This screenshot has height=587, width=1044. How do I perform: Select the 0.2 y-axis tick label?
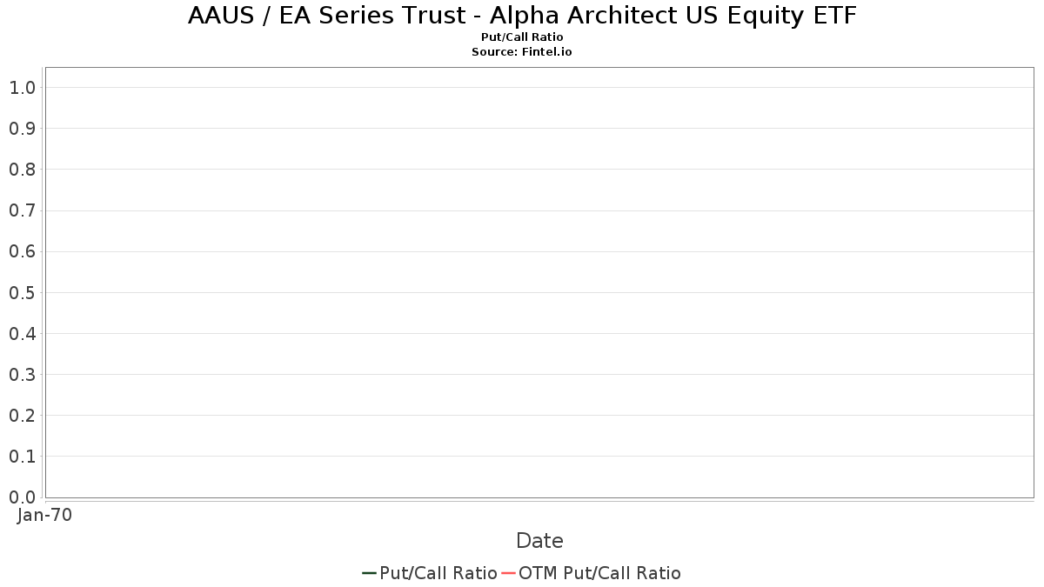23,416
